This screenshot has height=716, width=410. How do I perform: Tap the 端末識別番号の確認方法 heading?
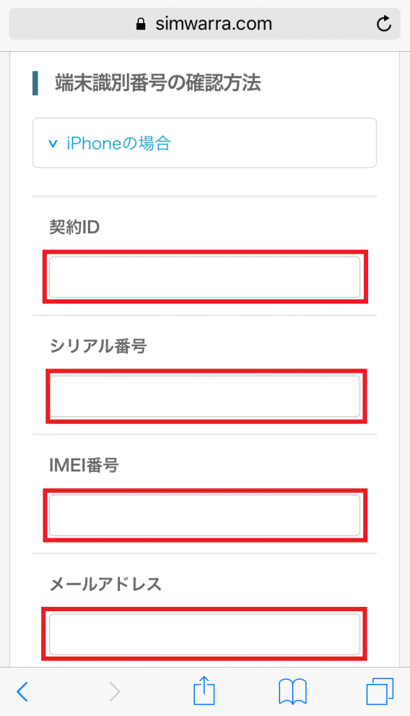tap(158, 83)
